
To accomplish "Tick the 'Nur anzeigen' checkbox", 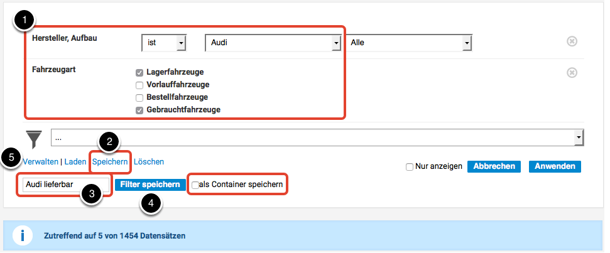I will (410, 167).
